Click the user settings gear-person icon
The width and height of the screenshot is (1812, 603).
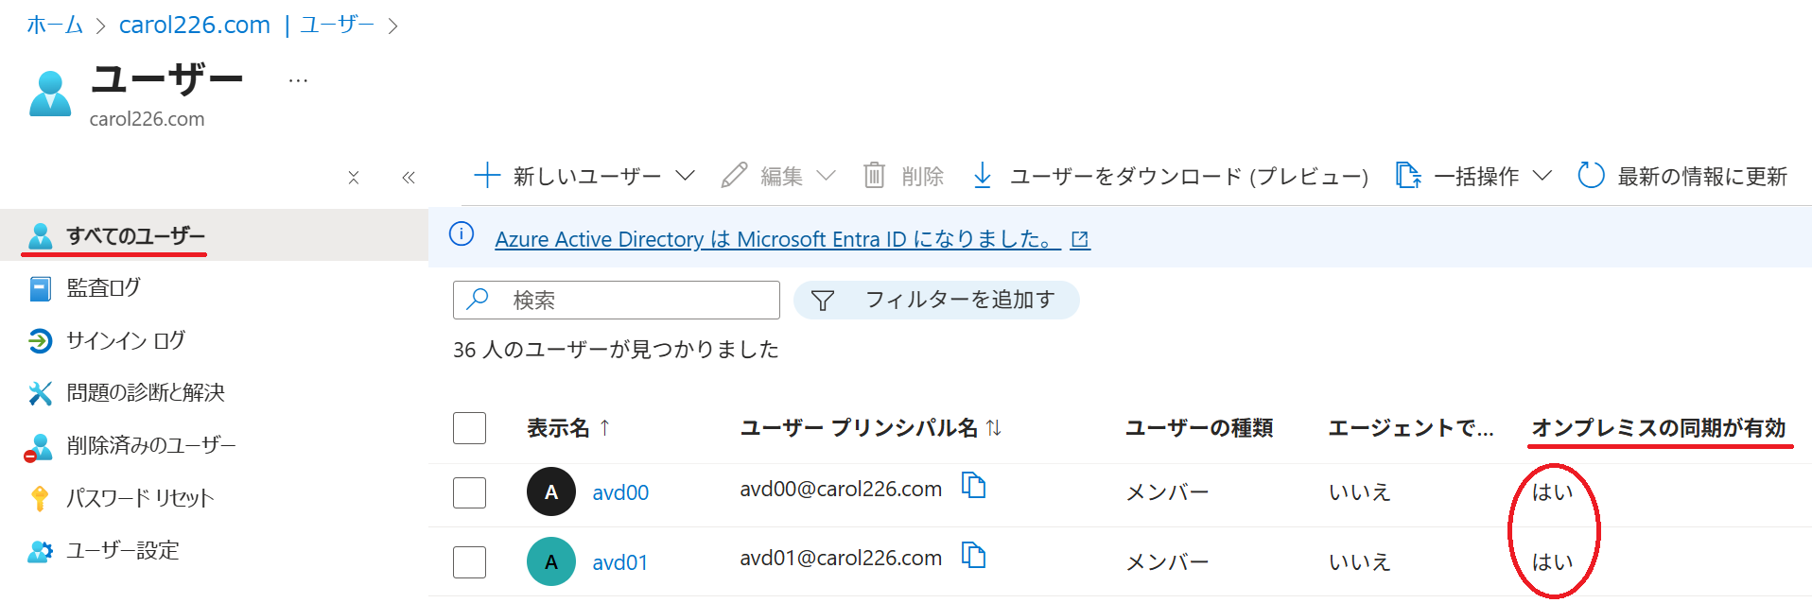coord(40,551)
